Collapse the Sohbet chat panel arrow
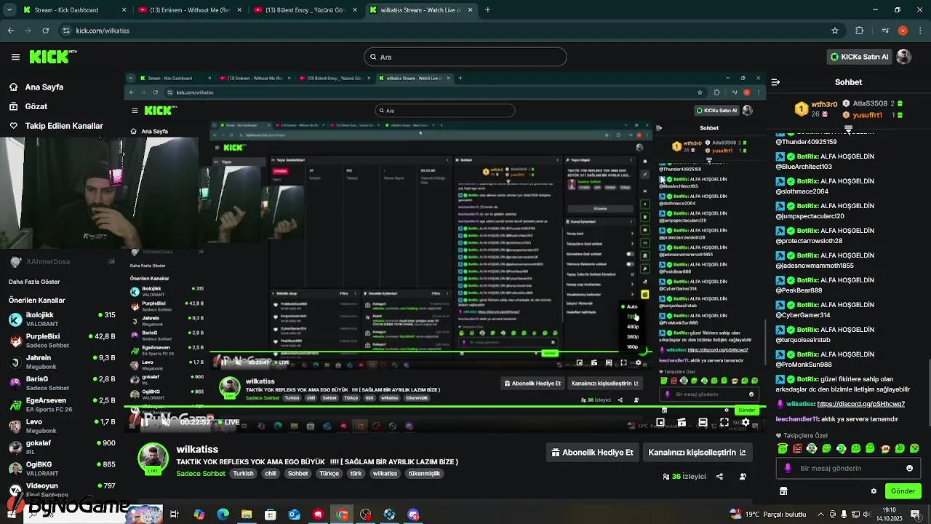This screenshot has height=524, width=931. pos(775,82)
